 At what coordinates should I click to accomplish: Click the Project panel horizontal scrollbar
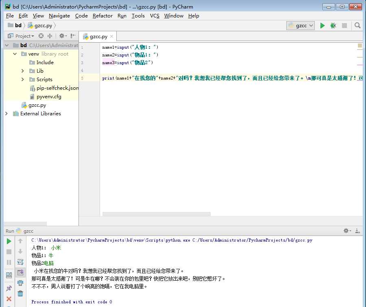[x=25, y=223]
